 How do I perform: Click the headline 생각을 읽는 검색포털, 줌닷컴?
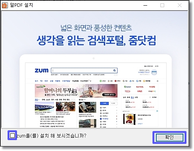click(x=96, y=40)
